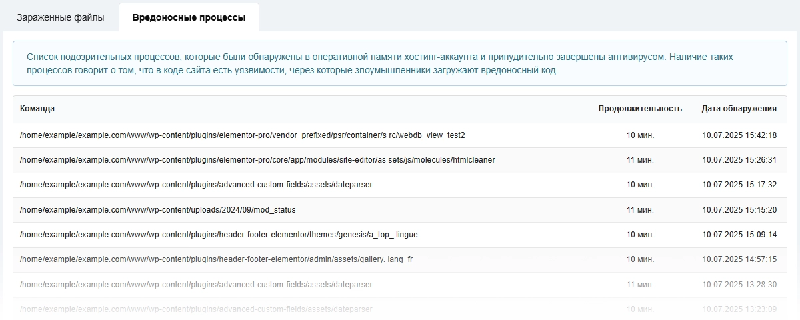Click date 10.07.2025 13:28:30
Viewport: 800px width, 320px height.
coord(739,285)
